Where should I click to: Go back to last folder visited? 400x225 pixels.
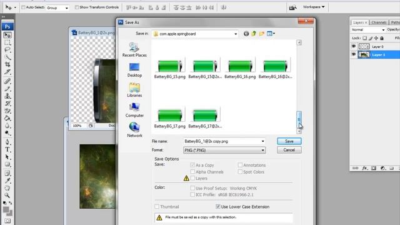click(x=246, y=34)
